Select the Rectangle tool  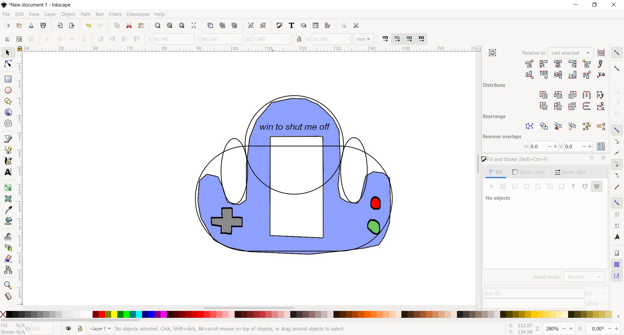coord(8,79)
